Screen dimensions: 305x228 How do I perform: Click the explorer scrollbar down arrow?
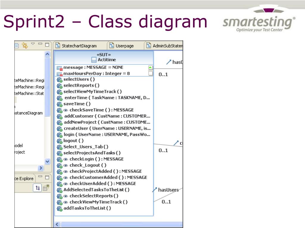point(47,161)
